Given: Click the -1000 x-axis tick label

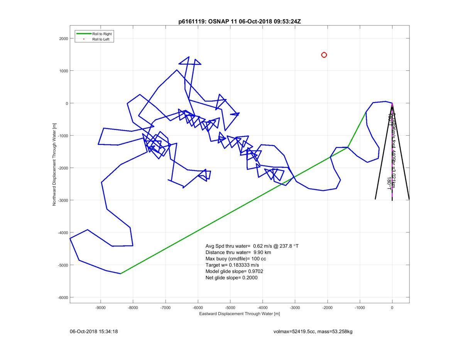Looking at the screenshot, I should [360, 307].
